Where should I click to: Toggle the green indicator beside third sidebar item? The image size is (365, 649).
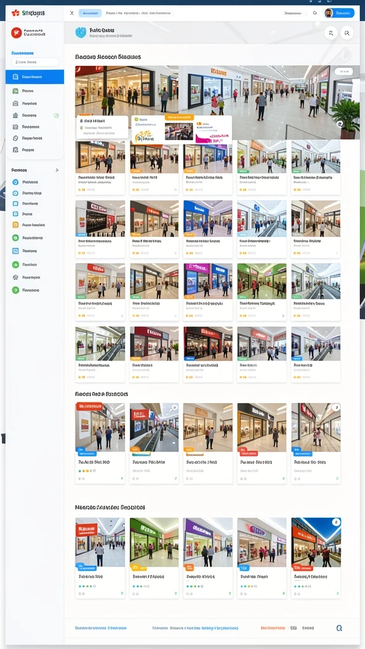56,115
